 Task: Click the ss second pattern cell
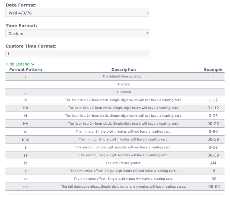pos(26,155)
